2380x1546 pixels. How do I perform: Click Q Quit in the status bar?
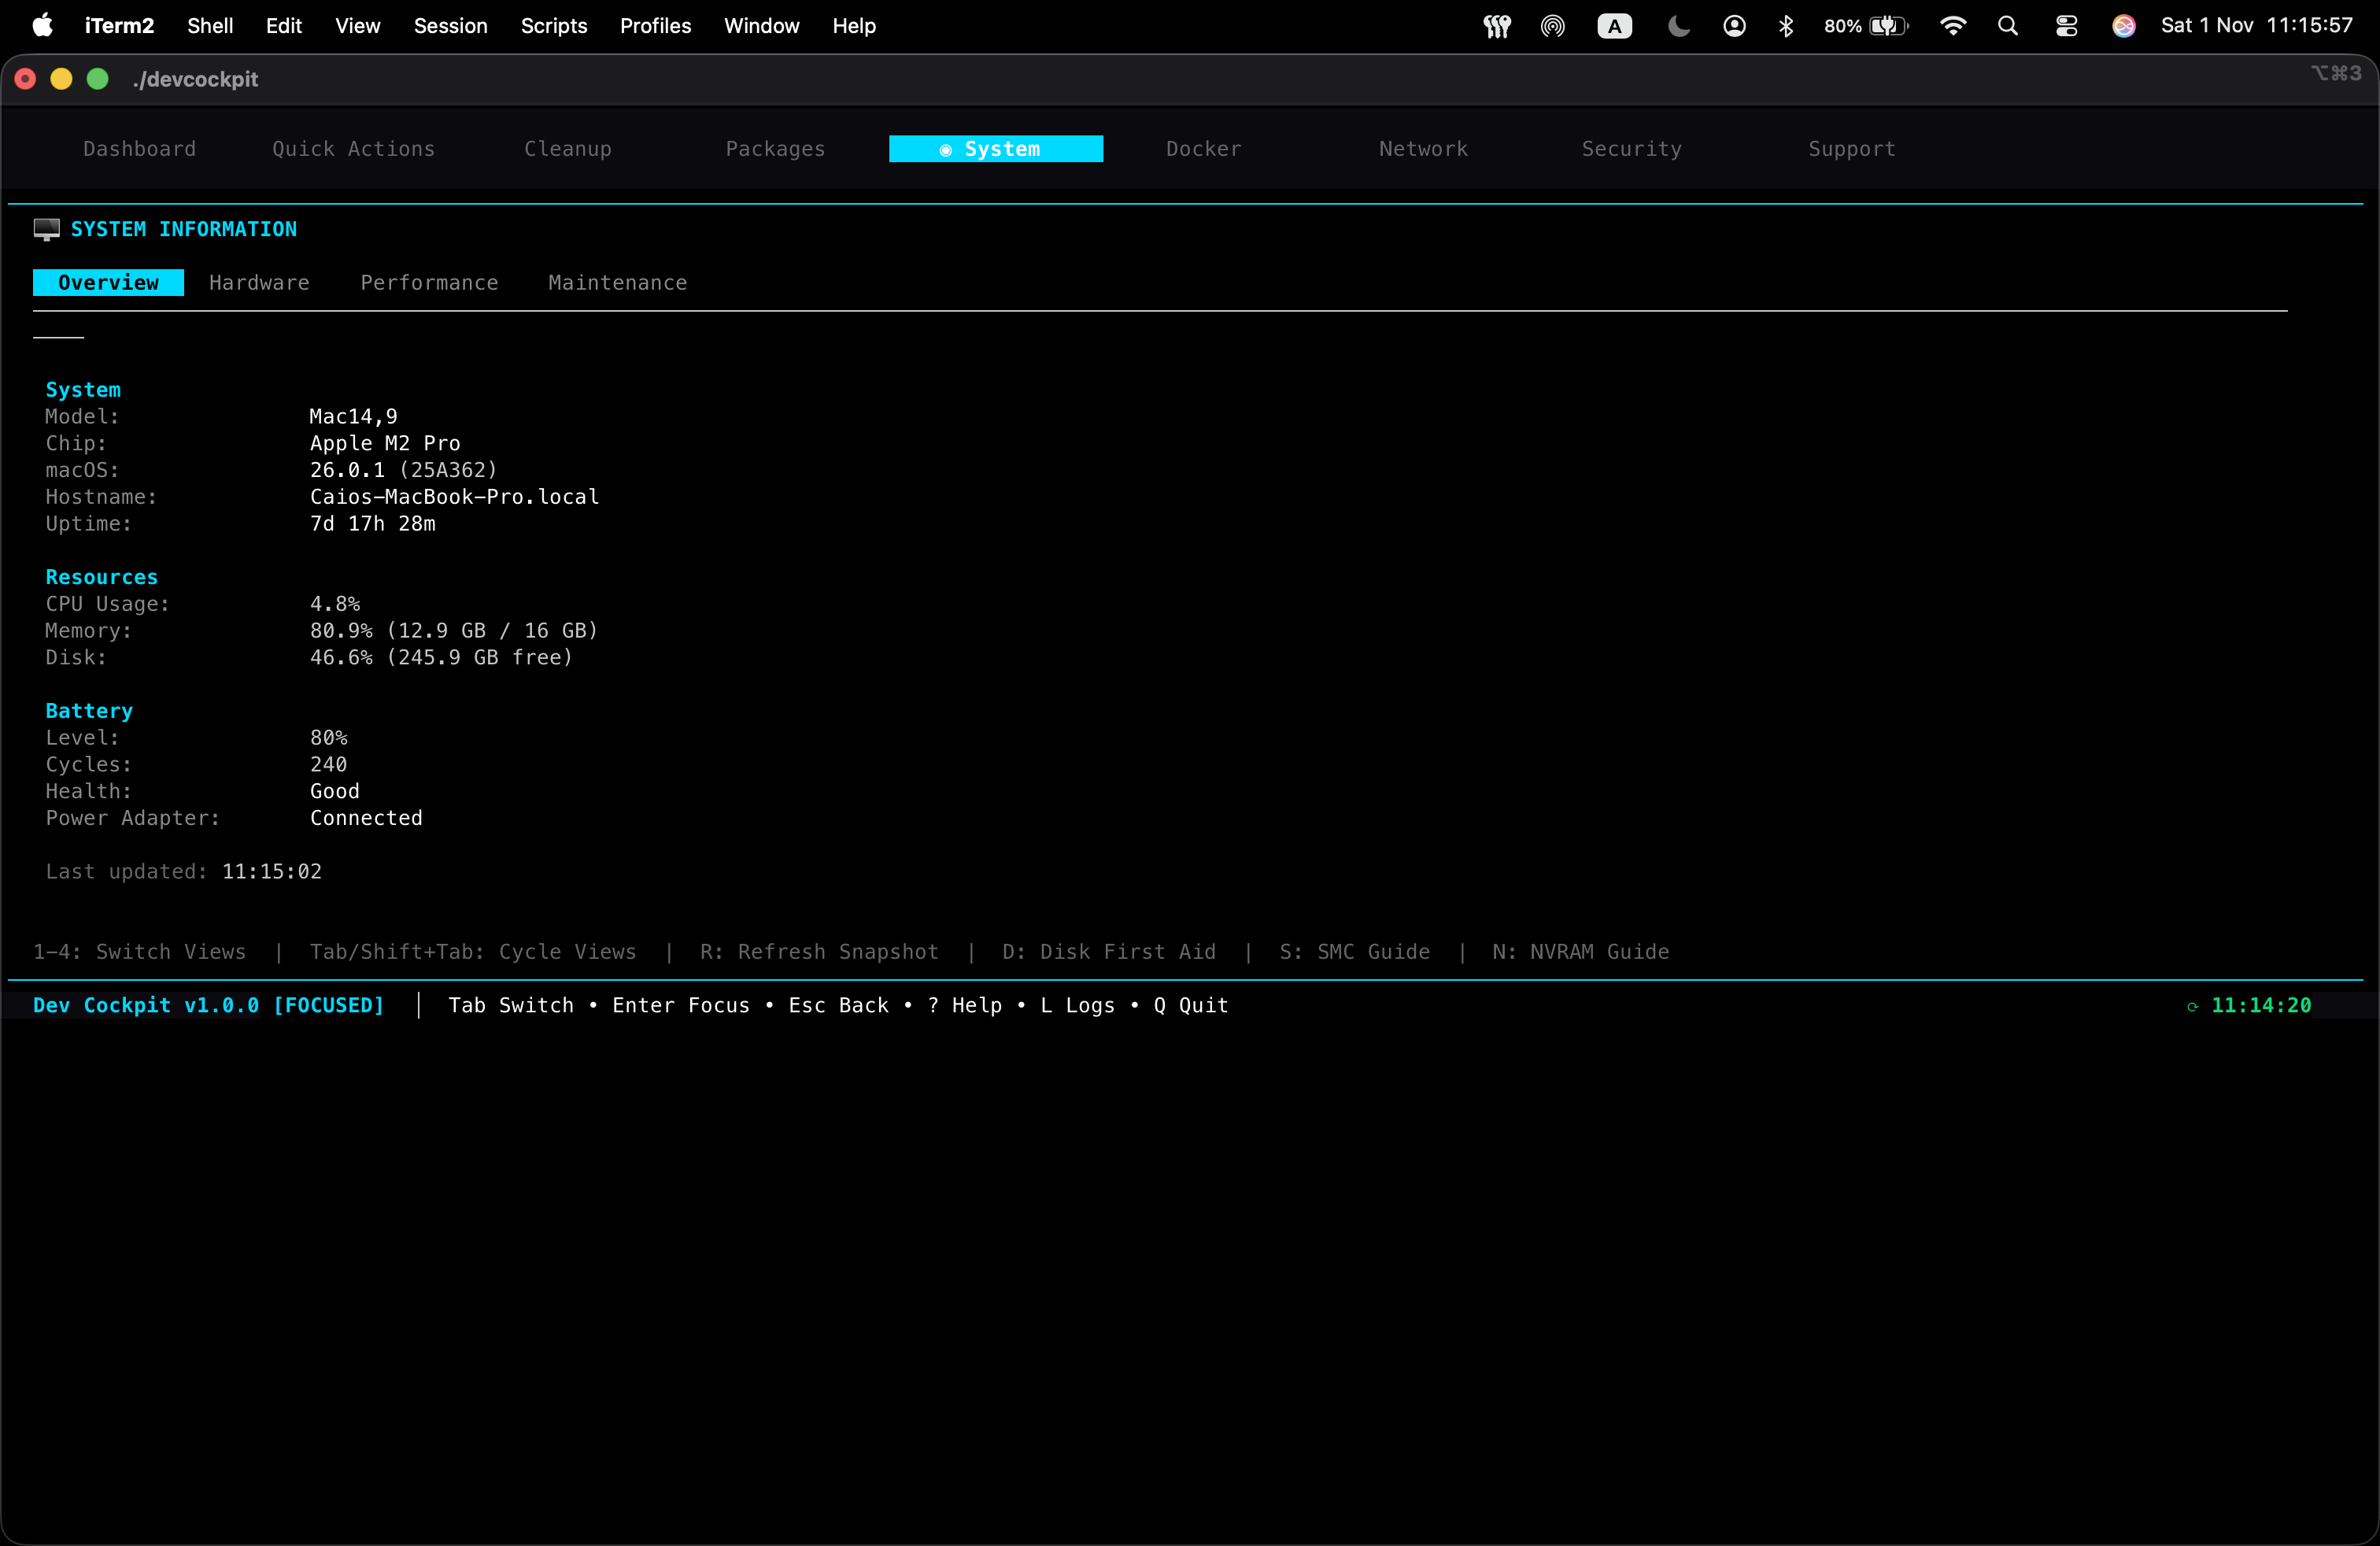[1190, 1005]
